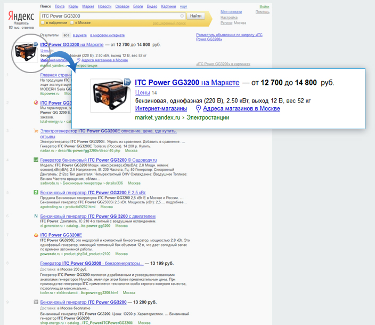
Task: Switch to Видео search
Action: click(152, 6)
